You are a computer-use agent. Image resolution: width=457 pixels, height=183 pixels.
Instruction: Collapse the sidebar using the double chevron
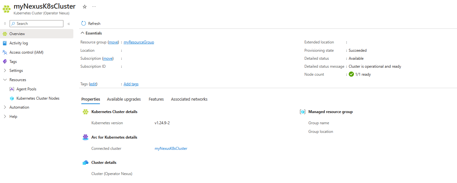coord(69,24)
